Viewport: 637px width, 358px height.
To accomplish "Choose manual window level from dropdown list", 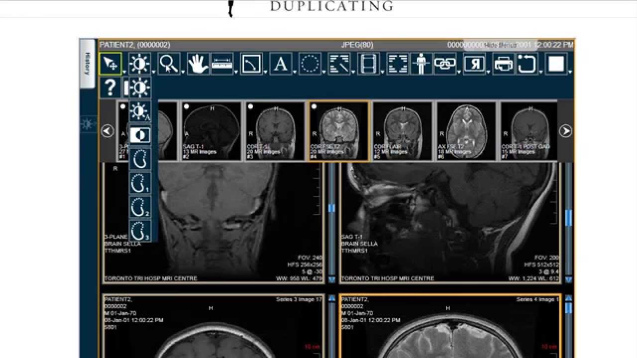I will point(140,88).
